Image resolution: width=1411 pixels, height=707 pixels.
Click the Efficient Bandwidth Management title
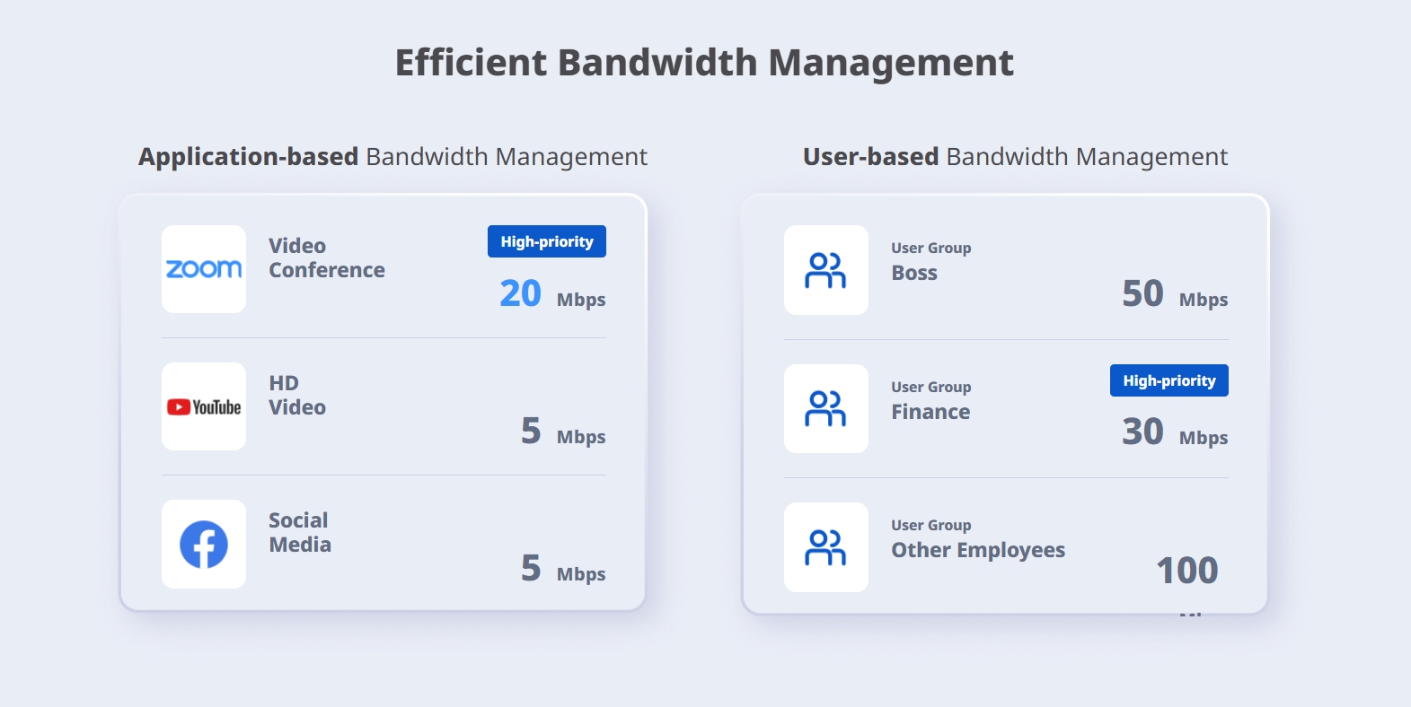pos(704,63)
